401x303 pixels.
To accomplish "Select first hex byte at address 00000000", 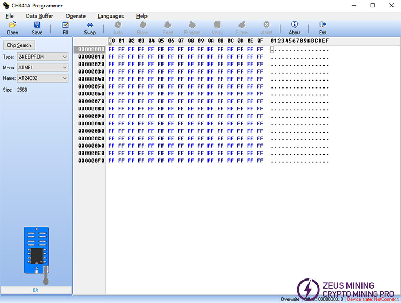I will (x=111, y=50).
